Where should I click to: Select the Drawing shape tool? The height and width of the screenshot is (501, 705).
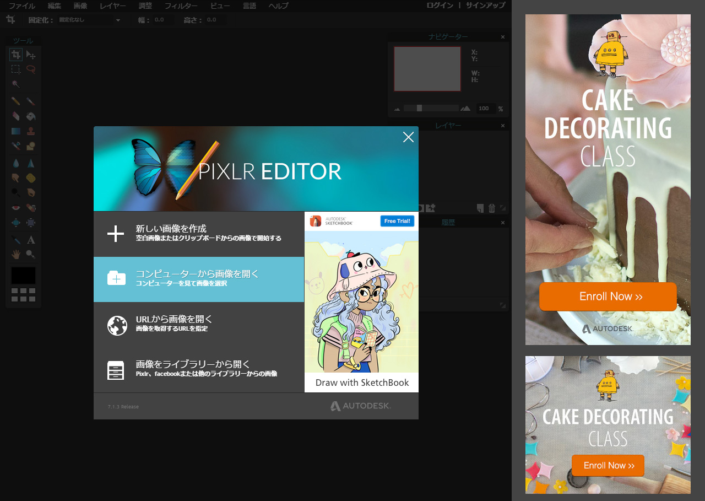[31, 146]
